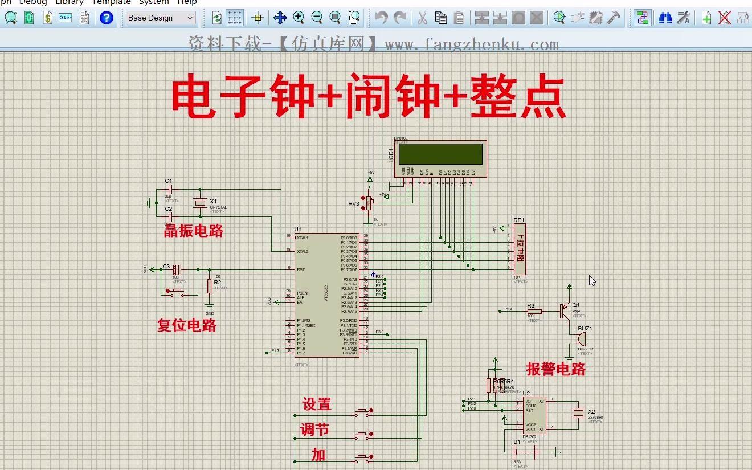Screen dimensions: 752x470
Task: Toggle the grid dots display
Action: 235,18
